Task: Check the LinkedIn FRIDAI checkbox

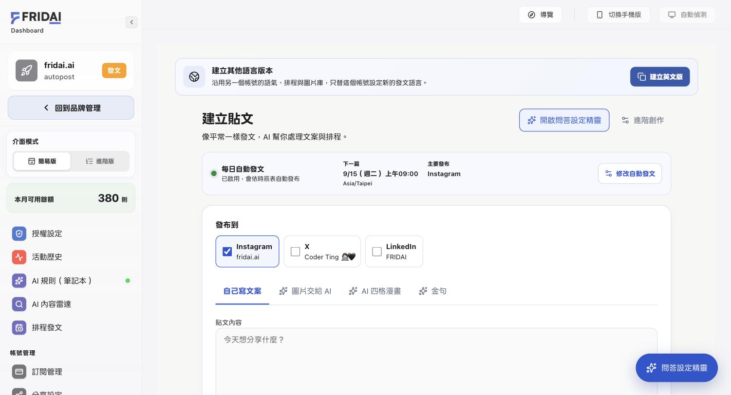Action: pyautogui.click(x=376, y=251)
